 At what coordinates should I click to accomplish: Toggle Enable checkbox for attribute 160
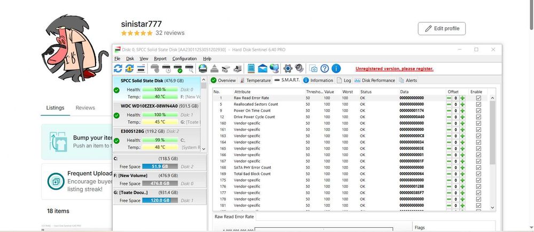pos(478,123)
